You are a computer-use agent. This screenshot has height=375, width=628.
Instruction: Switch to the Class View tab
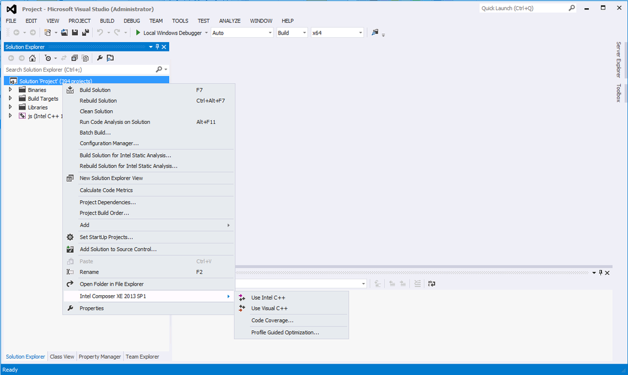pos(62,357)
